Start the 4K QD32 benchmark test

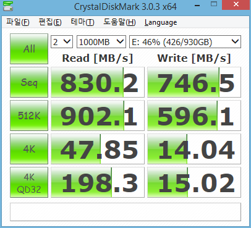click(29, 182)
